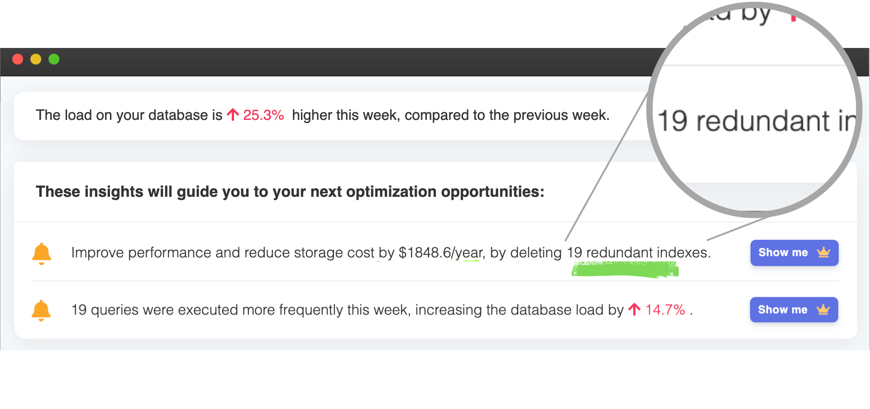
Task: Show me the frequently executed queries
Action: (794, 310)
